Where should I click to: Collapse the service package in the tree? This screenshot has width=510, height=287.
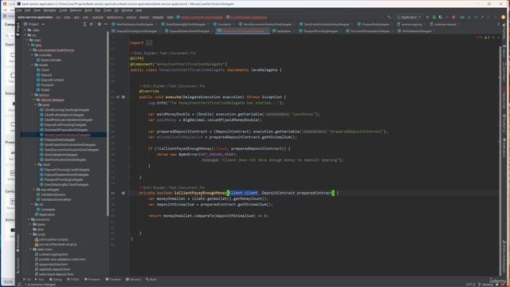(x=32, y=95)
